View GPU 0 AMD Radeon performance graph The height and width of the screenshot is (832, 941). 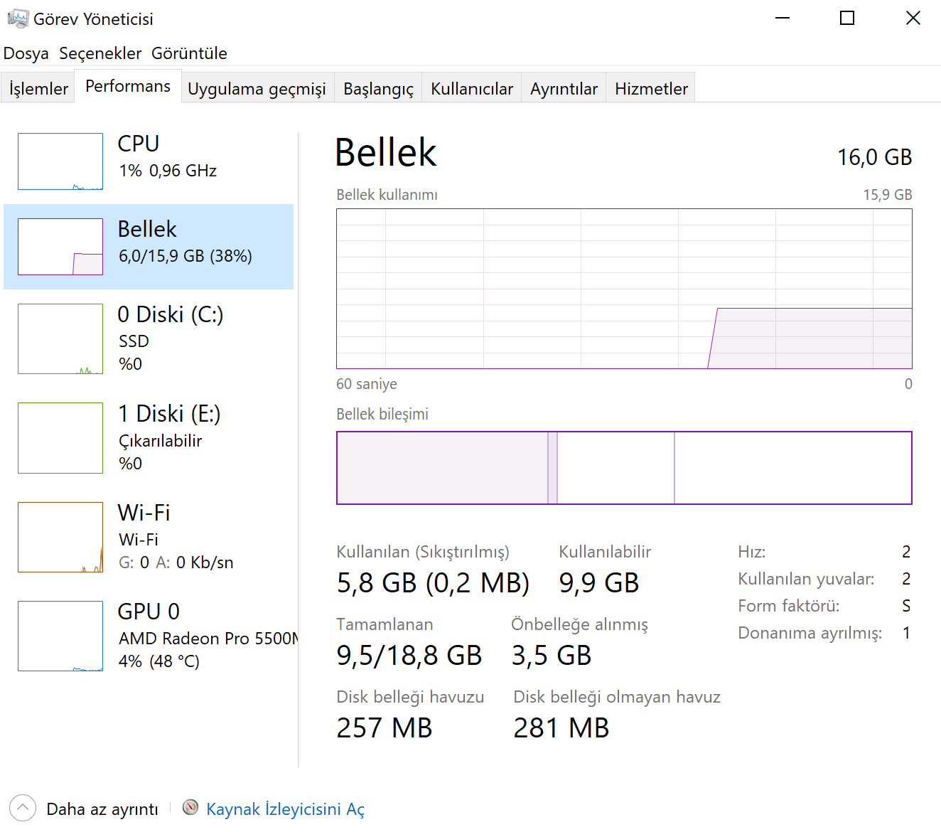tap(60, 636)
